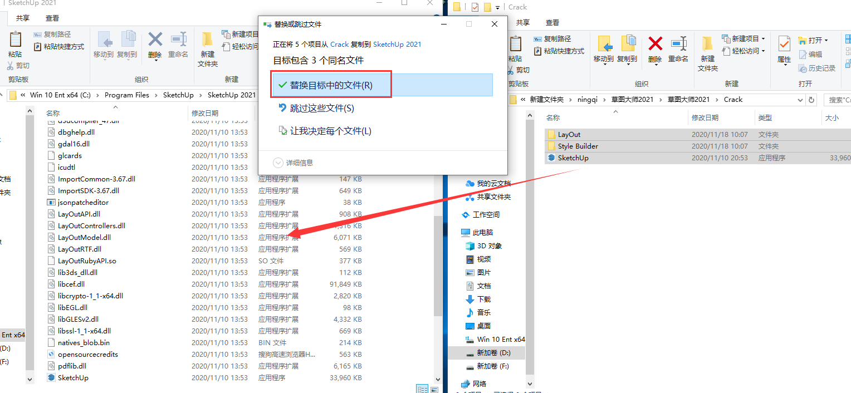
Task: Click Copy path in Crack window ribbon
Action: 552,38
